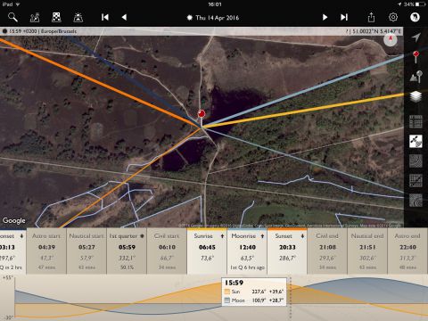Screen dimensions: 428x321
Task: Select the Nautical end 21:51 card
Action: [x=367, y=251]
